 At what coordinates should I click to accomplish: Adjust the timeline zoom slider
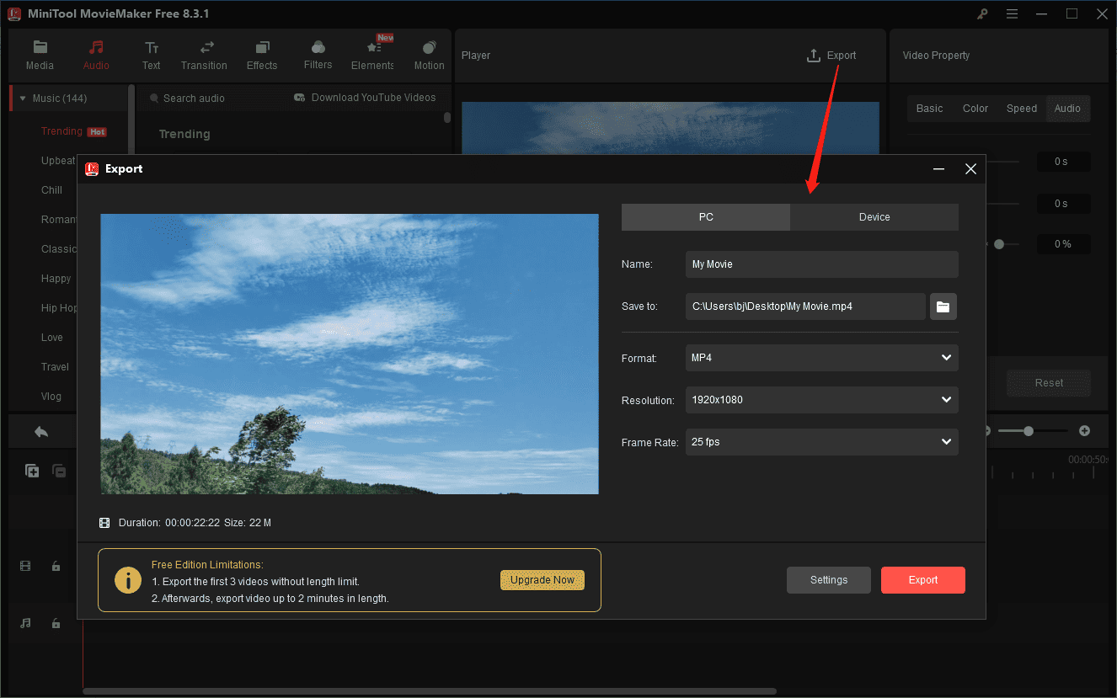[x=1029, y=430]
